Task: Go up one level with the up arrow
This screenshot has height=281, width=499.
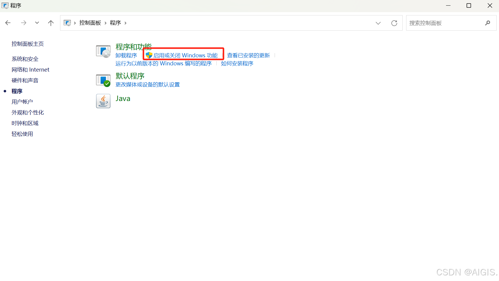Action: [x=51, y=23]
